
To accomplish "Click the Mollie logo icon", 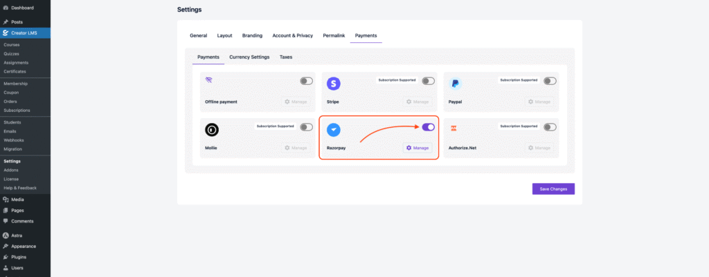I will (212, 130).
